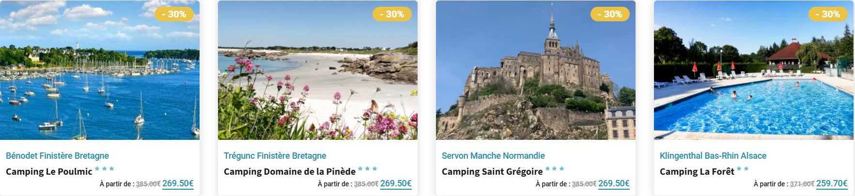Click the -30% badge on the Servon card
This screenshot has width=855, height=196.
pos(610,14)
